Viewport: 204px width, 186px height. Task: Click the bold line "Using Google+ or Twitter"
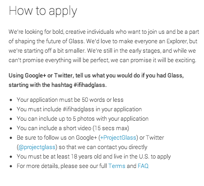click(96, 76)
